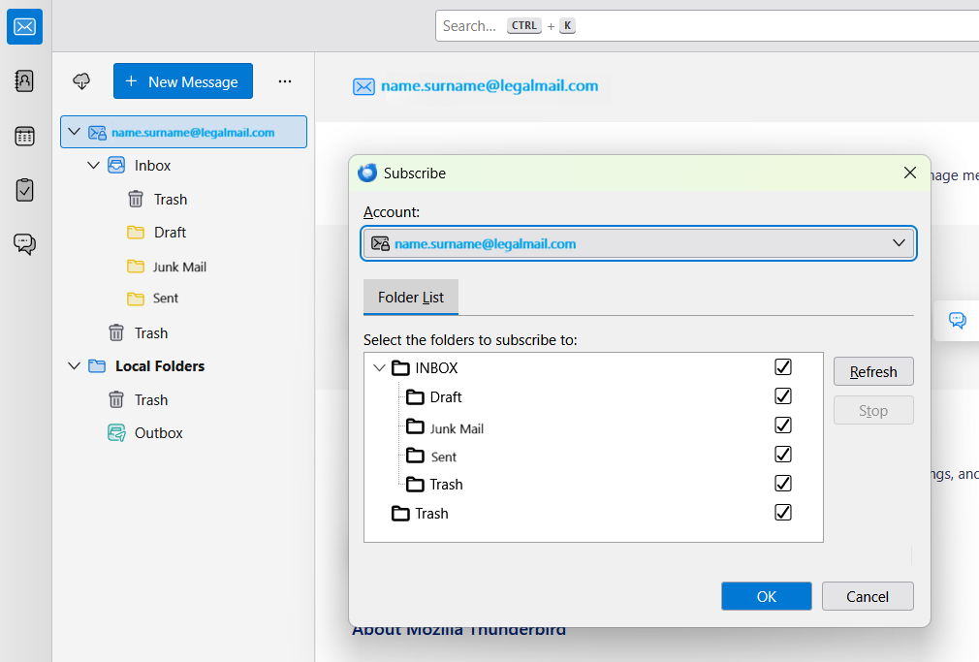Click the Get Messages cloud icon
Screen dimensions: 979x662
82,81
